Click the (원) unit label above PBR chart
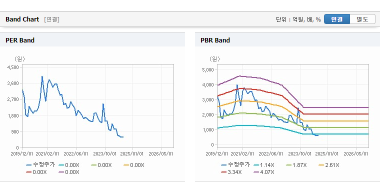The width and height of the screenshot is (380, 182). click(x=214, y=59)
